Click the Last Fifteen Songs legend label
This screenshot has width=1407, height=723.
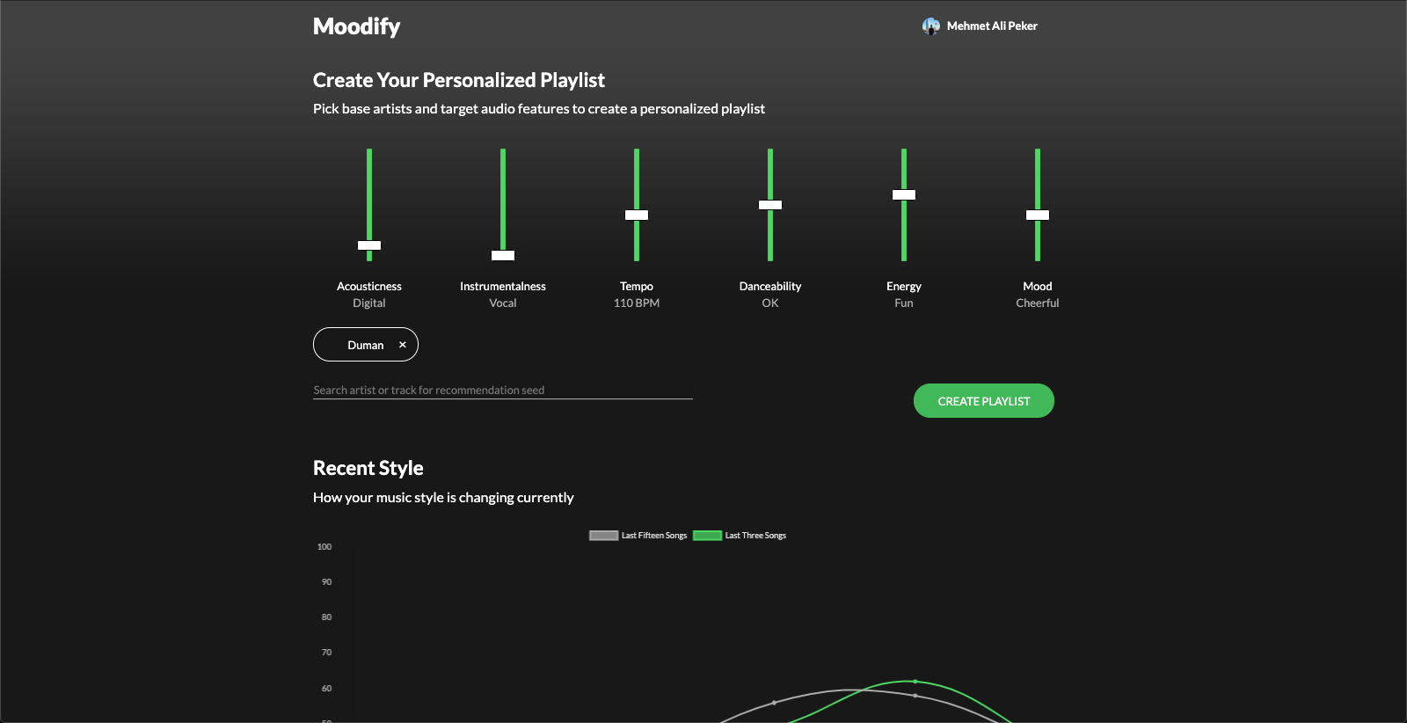point(654,536)
